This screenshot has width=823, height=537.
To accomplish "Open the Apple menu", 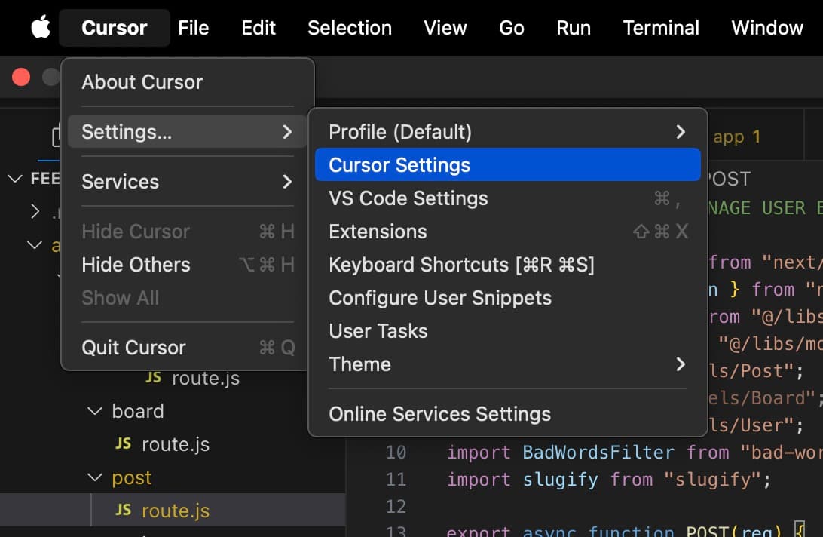I will [x=41, y=27].
